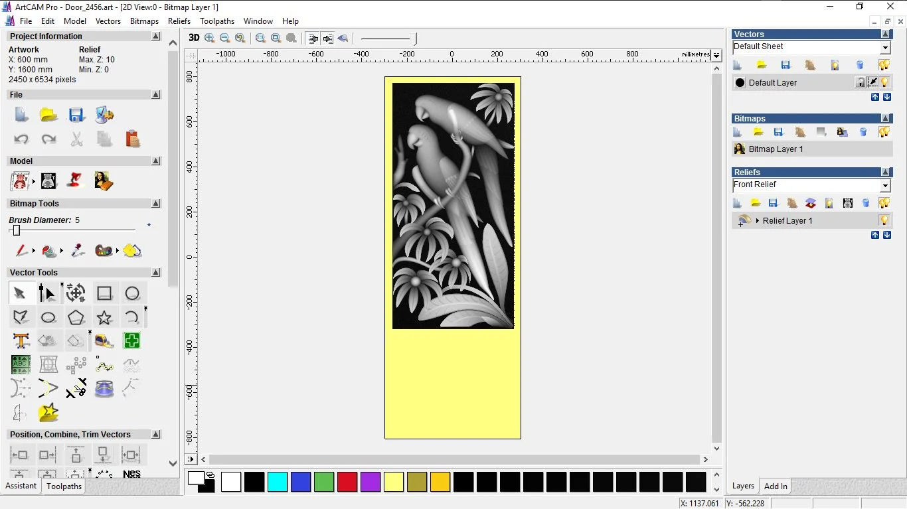
Task: Click the green cross Vector Doctor icon
Action: [x=131, y=341]
